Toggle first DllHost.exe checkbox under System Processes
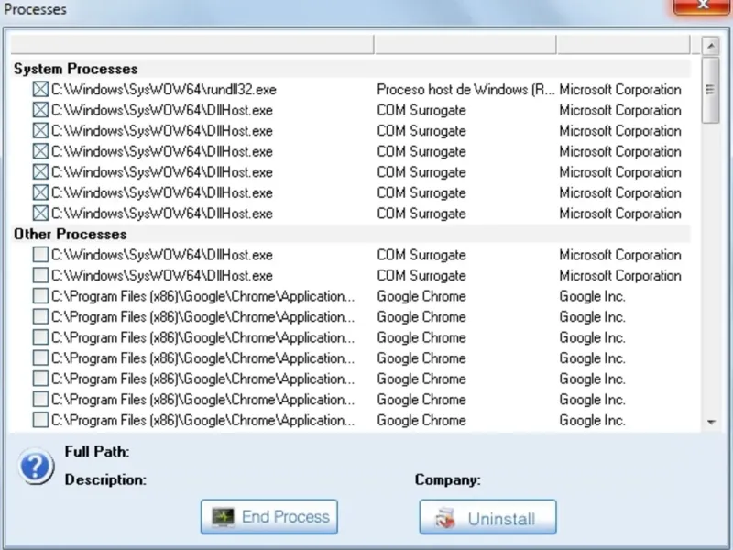This screenshot has height=550, width=733. click(x=40, y=110)
